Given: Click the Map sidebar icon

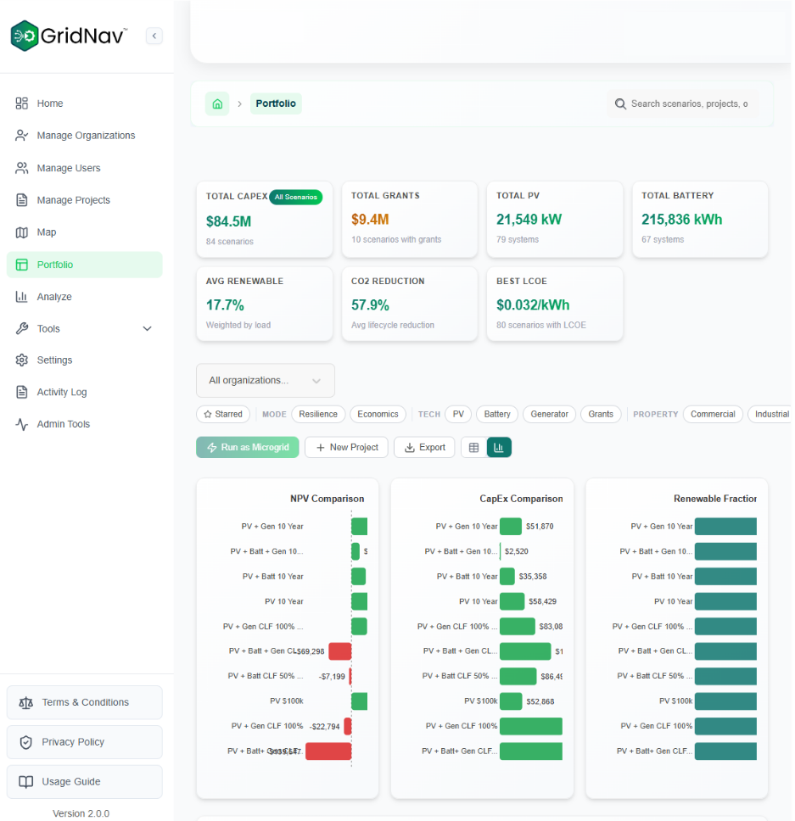Looking at the screenshot, I should coord(22,232).
